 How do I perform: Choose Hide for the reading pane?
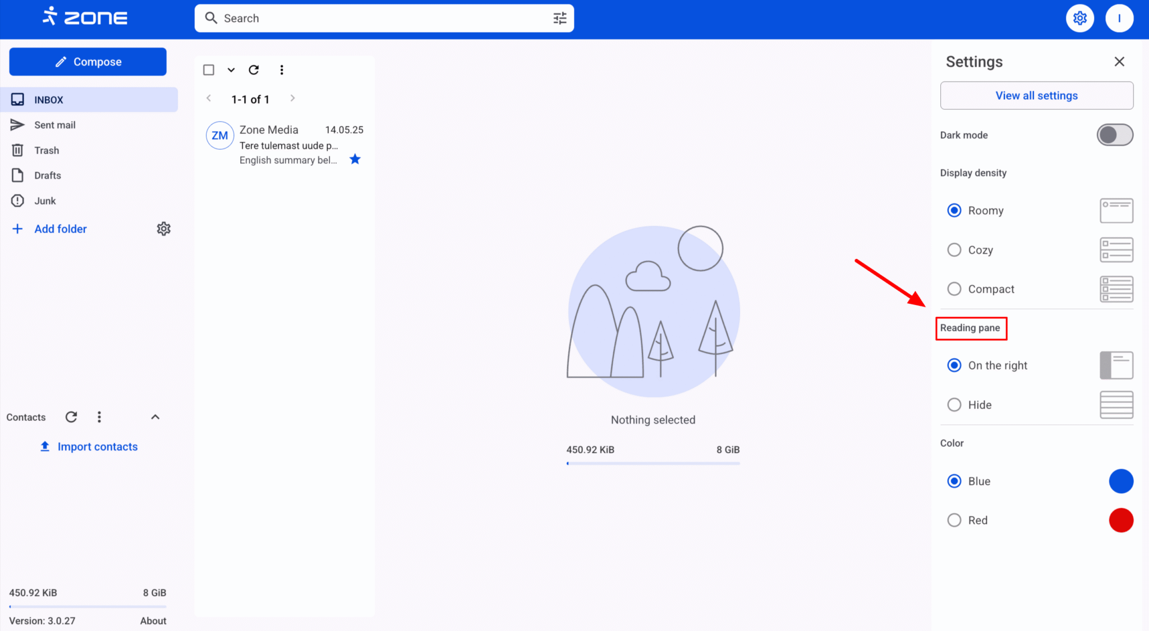point(954,405)
